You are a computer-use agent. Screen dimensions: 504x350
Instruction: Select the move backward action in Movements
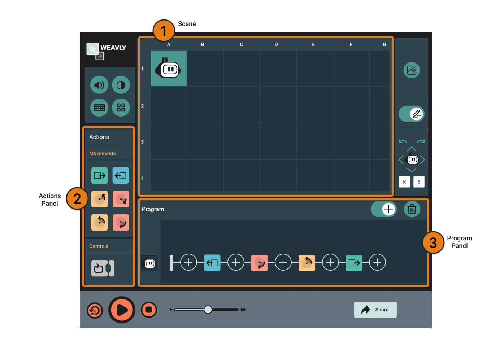click(121, 175)
